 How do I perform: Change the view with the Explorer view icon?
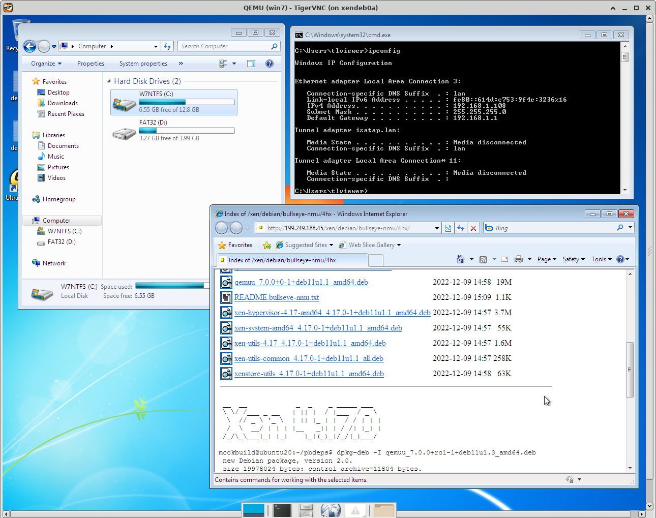tap(223, 64)
